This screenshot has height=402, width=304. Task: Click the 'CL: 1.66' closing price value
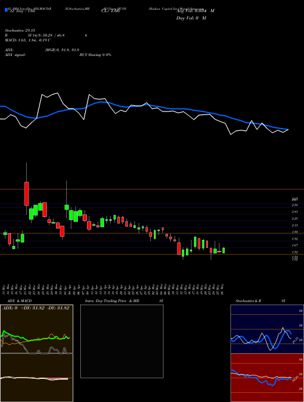coord(111,11)
